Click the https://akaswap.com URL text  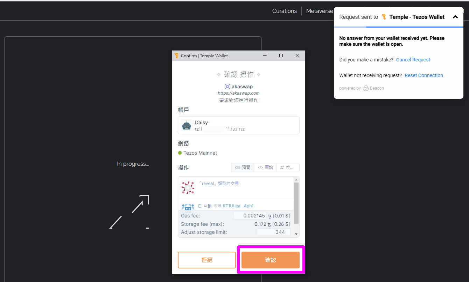coord(239,93)
